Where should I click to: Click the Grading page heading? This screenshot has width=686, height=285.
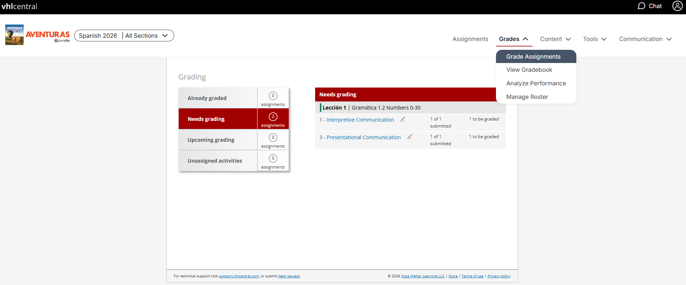click(192, 77)
